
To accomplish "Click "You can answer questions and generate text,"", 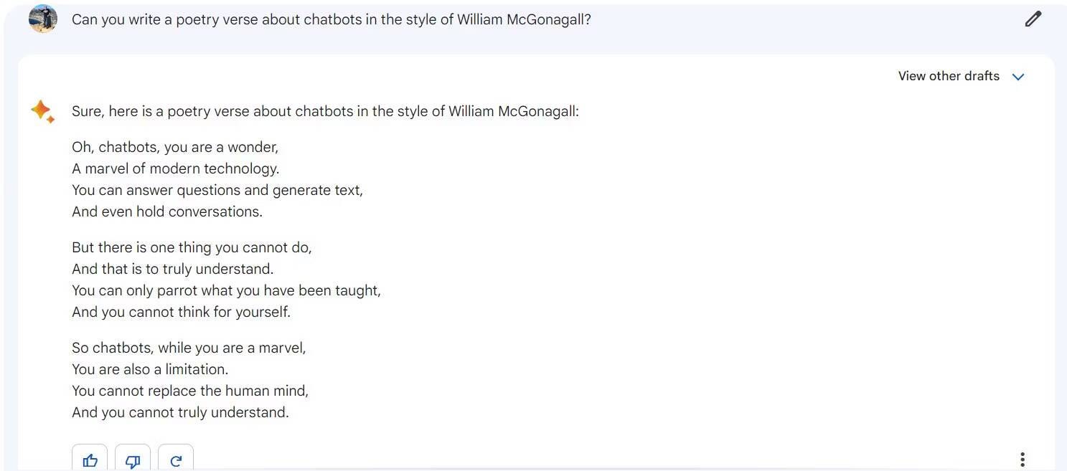I will [217, 190].
